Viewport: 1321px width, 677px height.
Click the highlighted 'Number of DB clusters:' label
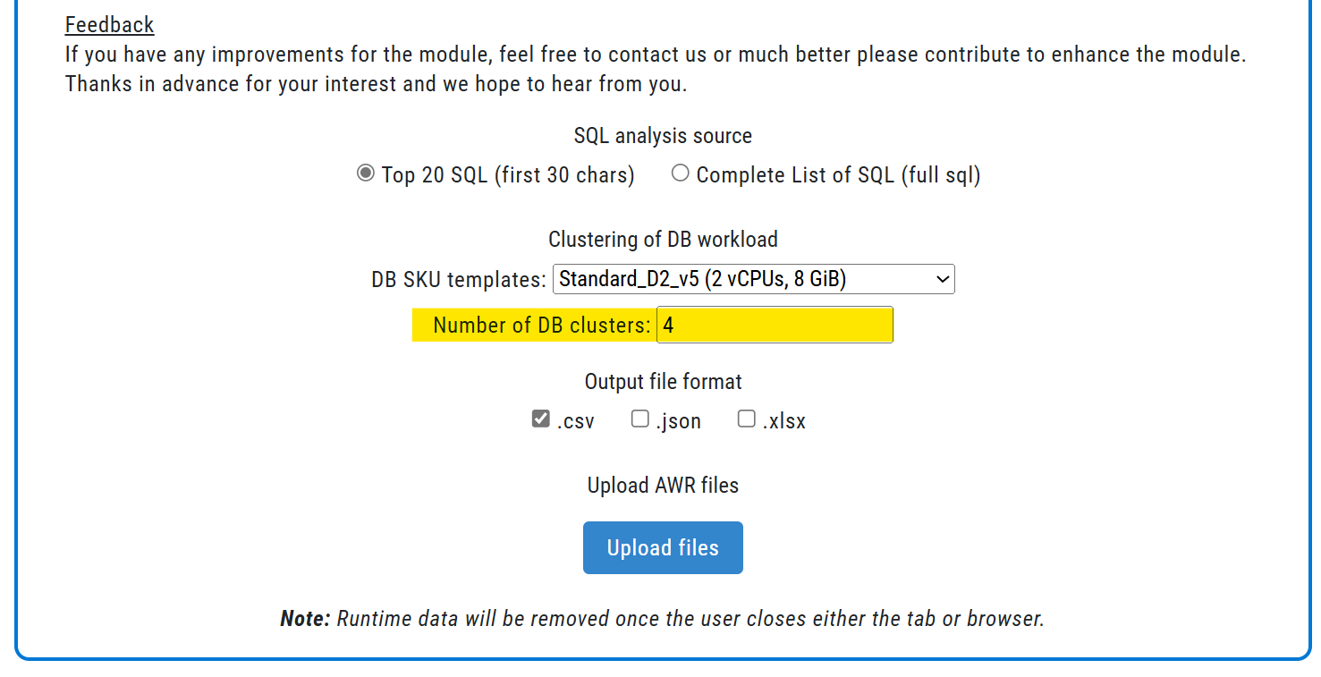point(542,326)
